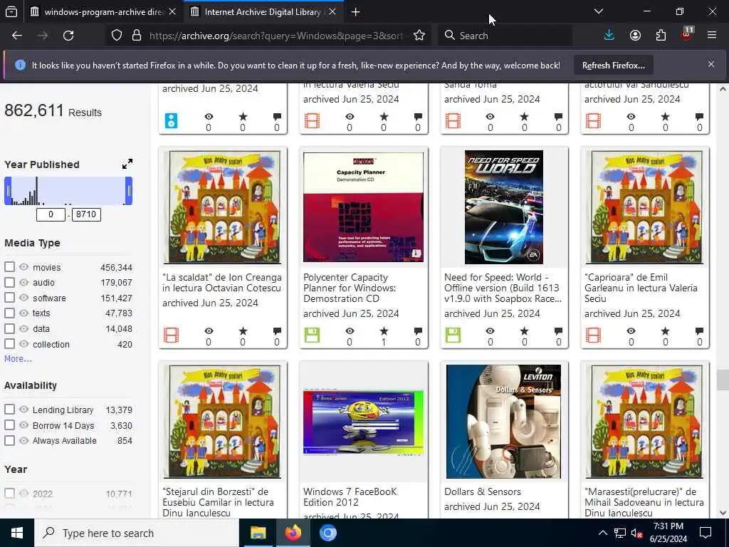Click the Need for Speed World thumbnail

click(504, 207)
